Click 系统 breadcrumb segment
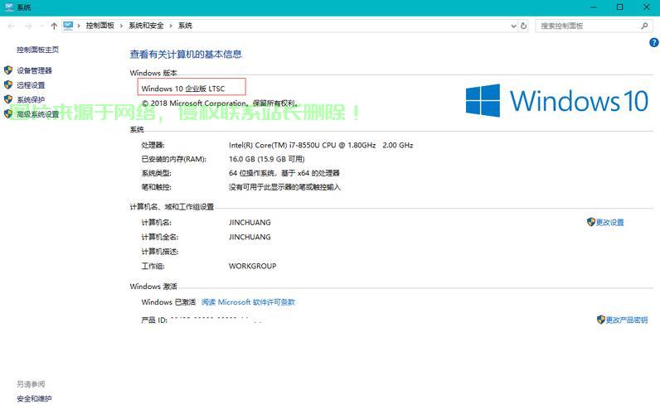Image resolution: width=660 pixels, height=414 pixels. tap(185, 26)
